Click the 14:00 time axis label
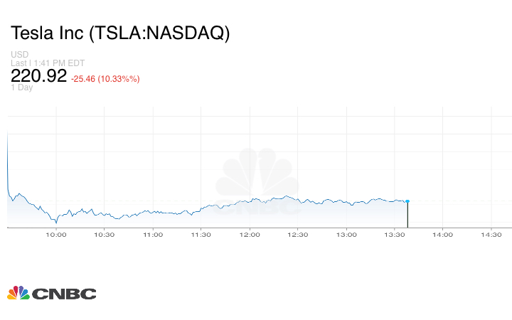The image size is (512, 320). tap(443, 235)
